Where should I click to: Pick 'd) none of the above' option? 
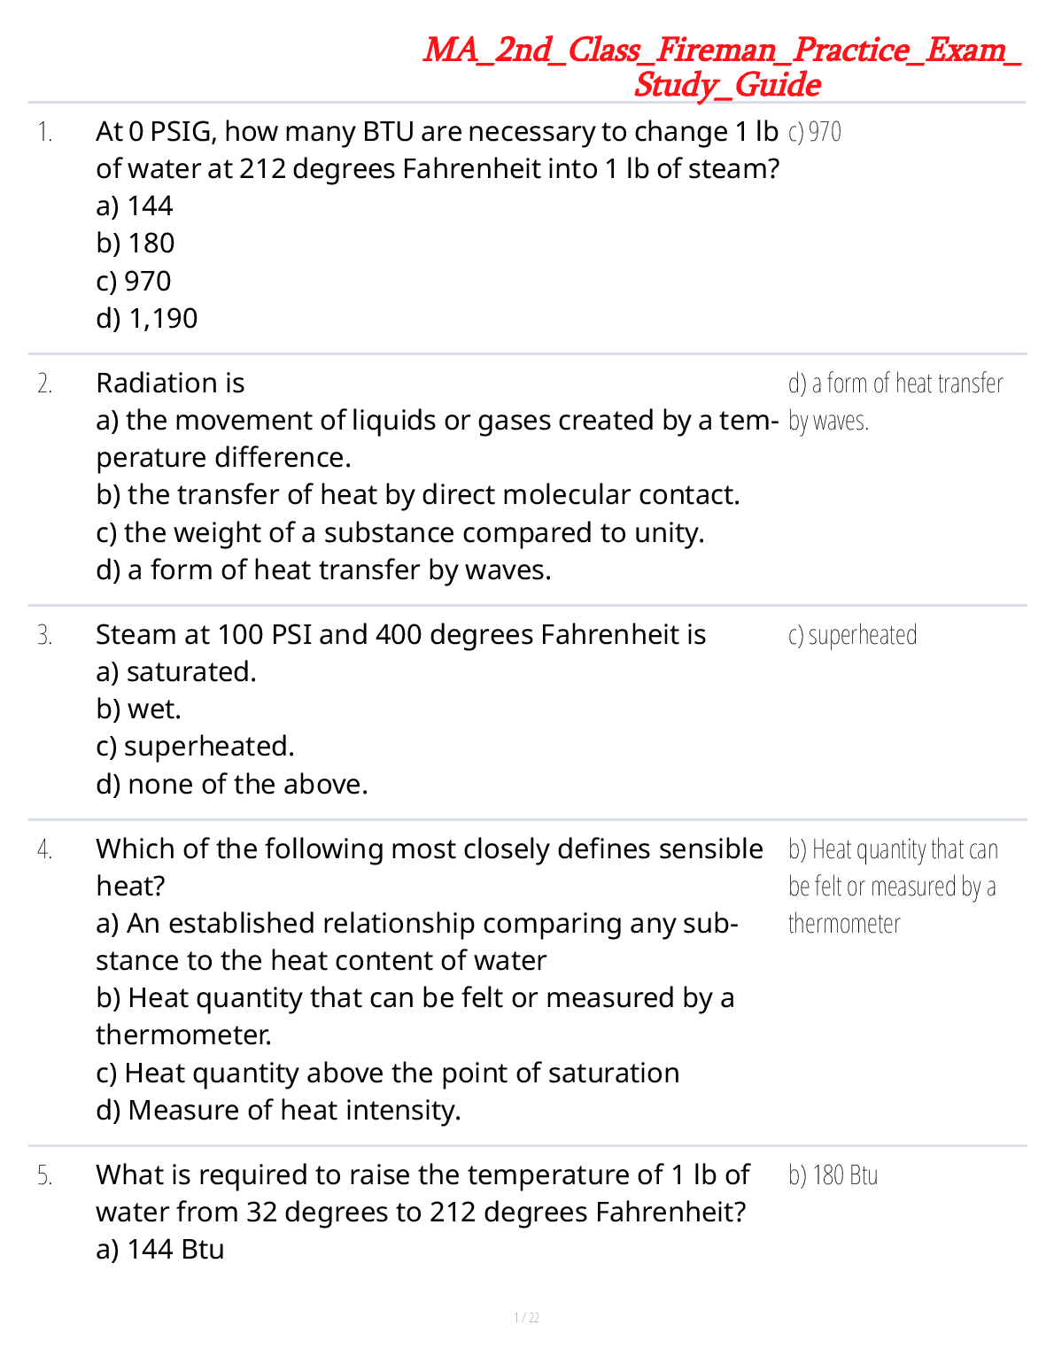tap(232, 785)
